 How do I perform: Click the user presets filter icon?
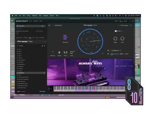[x=42, y=46]
